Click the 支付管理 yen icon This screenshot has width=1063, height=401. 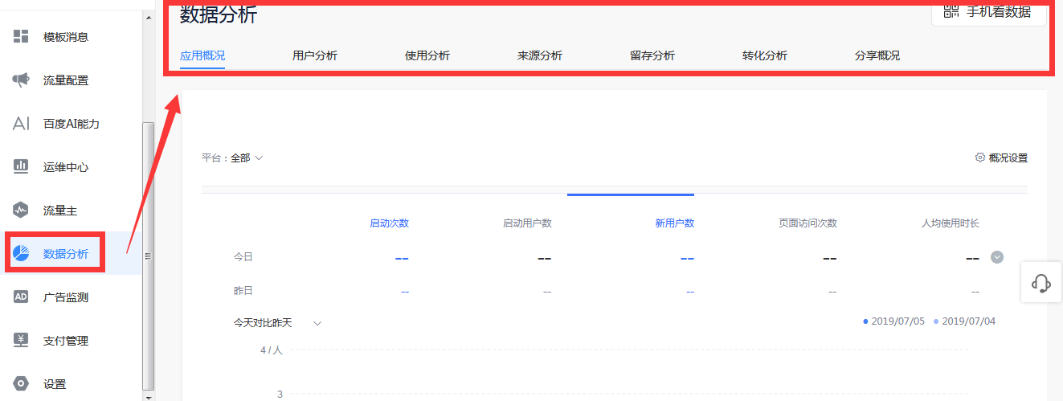click(21, 341)
